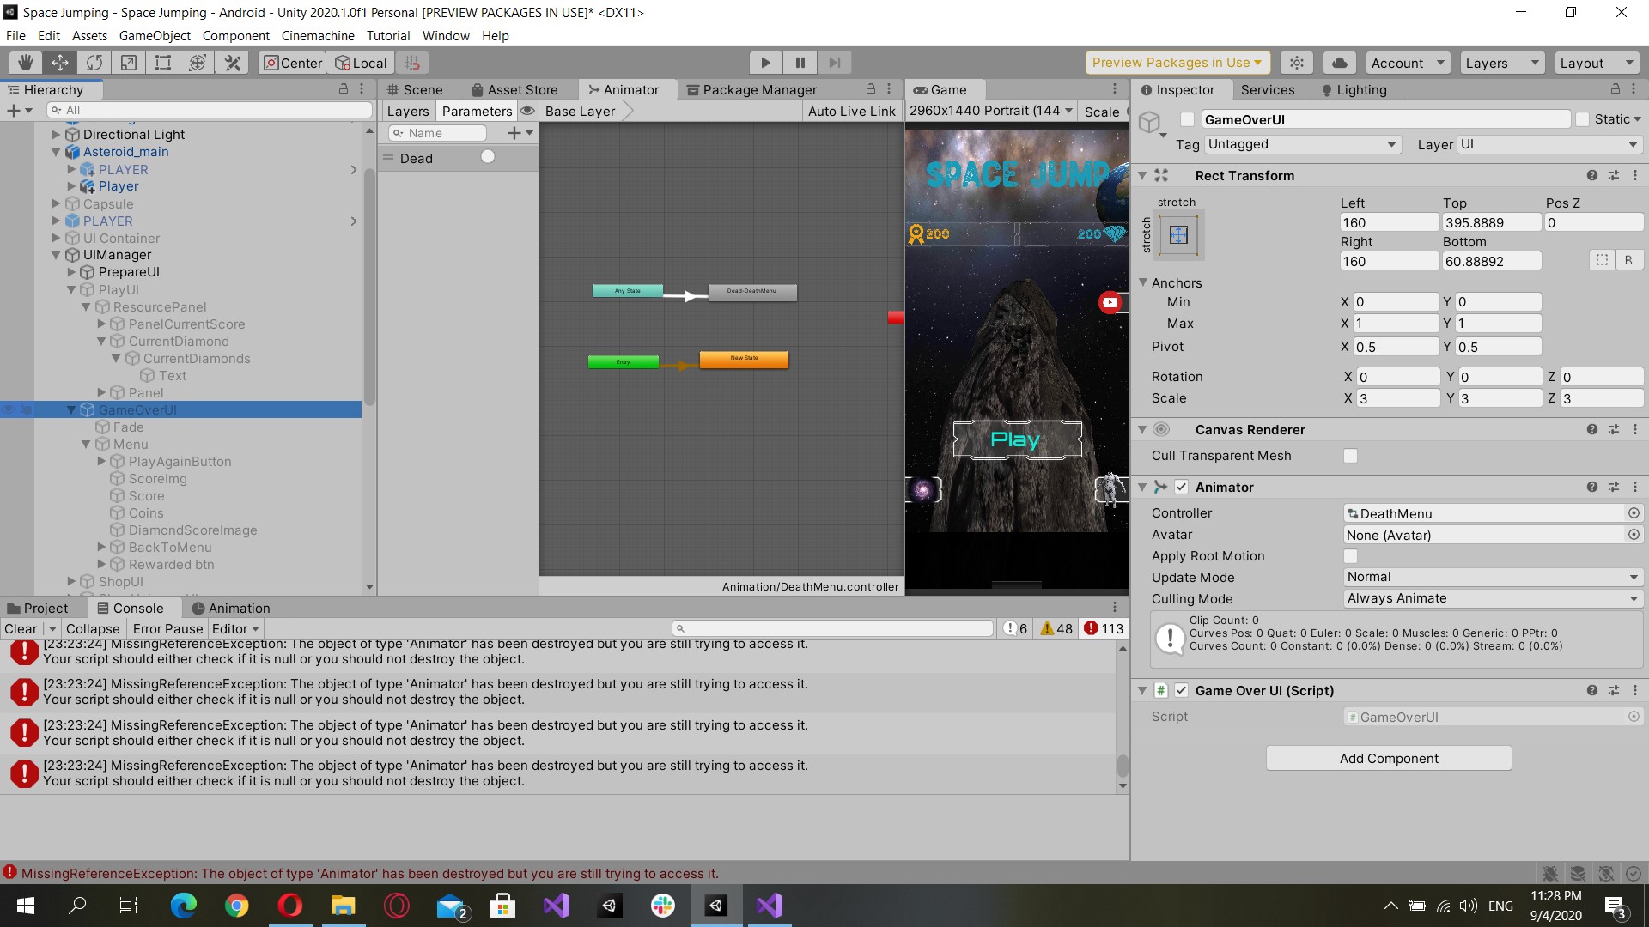This screenshot has height=927, width=1649.
Task: Open Game Over UI script context menu
Action: pyautogui.click(x=1635, y=690)
